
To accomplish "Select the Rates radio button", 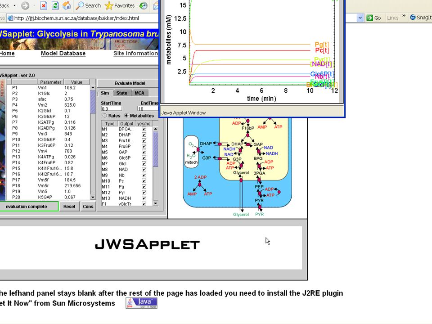I will click(x=105, y=116).
